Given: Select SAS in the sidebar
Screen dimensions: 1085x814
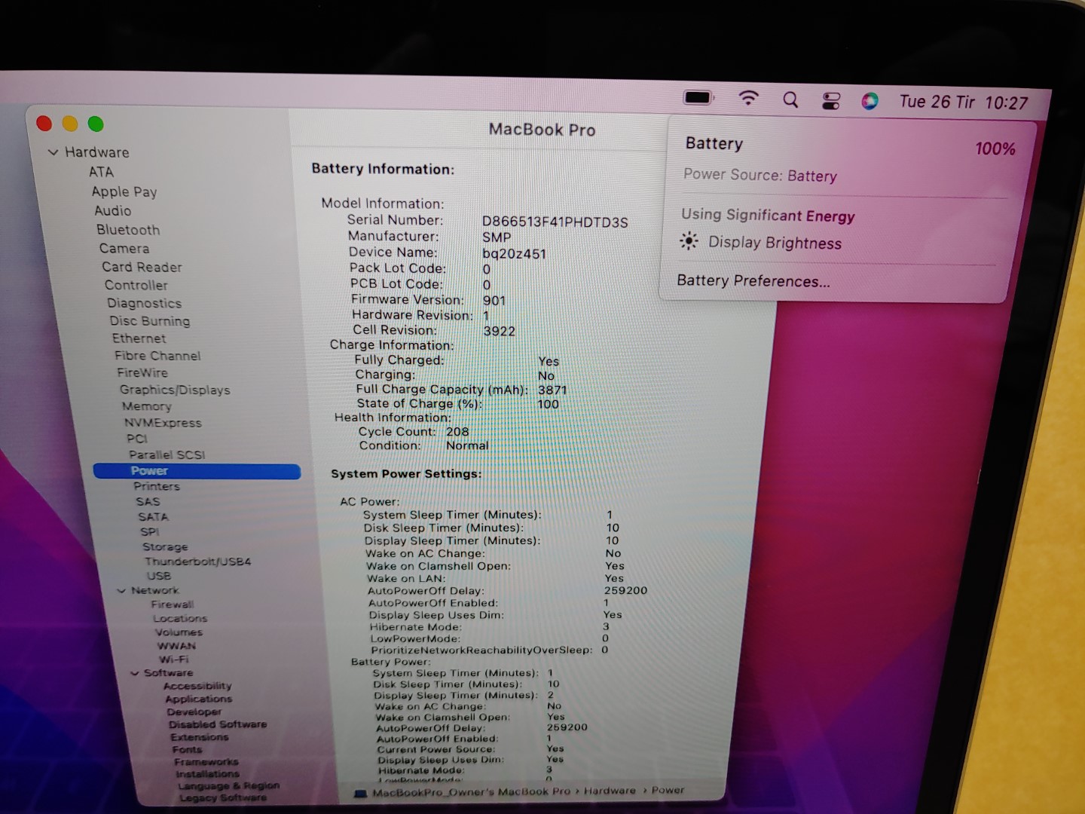Looking at the screenshot, I should (x=148, y=502).
